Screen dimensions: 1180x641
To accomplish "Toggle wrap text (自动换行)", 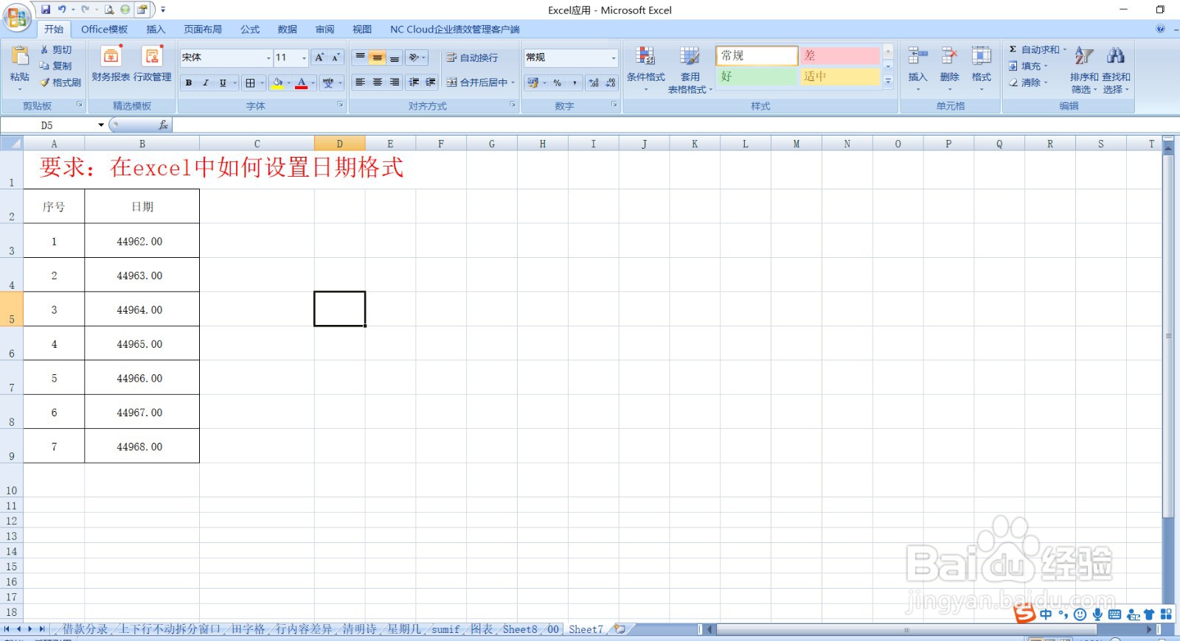I will pos(472,57).
